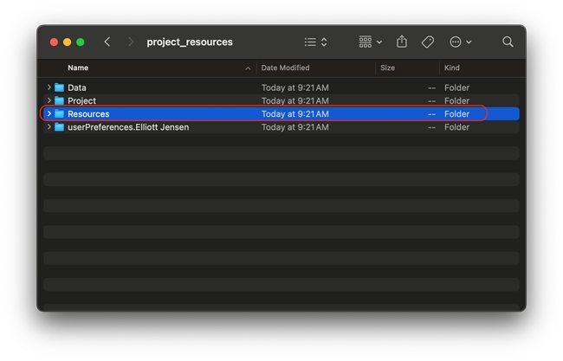Sort by the Size column header

388,68
